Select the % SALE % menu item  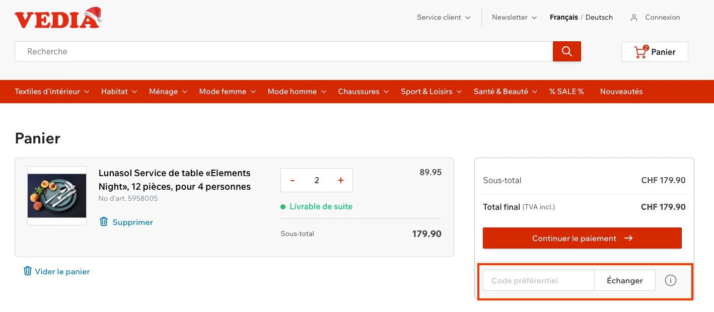[x=566, y=91]
